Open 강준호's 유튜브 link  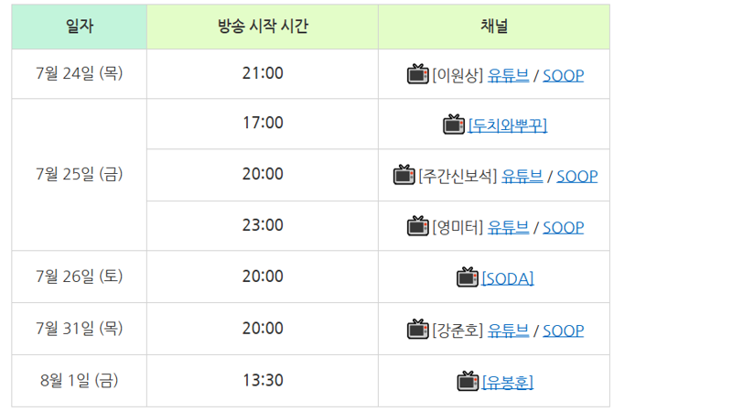coord(509,331)
